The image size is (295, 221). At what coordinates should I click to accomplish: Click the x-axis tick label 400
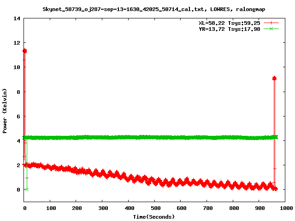130,208
